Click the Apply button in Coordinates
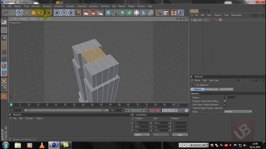Image resolution: width=266 pixels, height=149 pixels. pyautogui.click(x=180, y=135)
